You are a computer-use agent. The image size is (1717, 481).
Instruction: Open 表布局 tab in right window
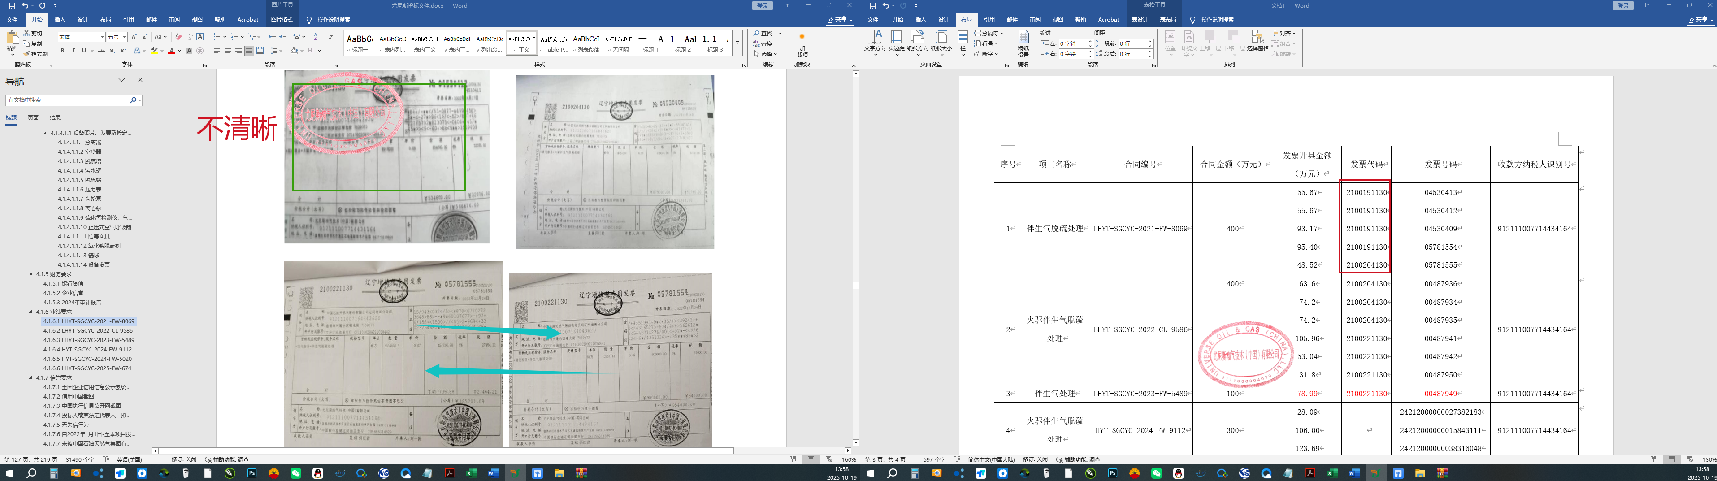(1168, 19)
